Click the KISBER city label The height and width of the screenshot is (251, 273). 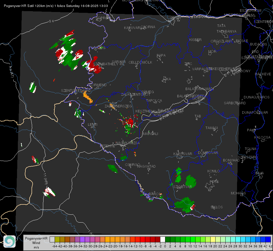pyautogui.click(x=195, y=40)
